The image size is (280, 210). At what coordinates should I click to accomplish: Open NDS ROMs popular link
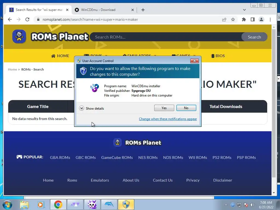point(173,157)
